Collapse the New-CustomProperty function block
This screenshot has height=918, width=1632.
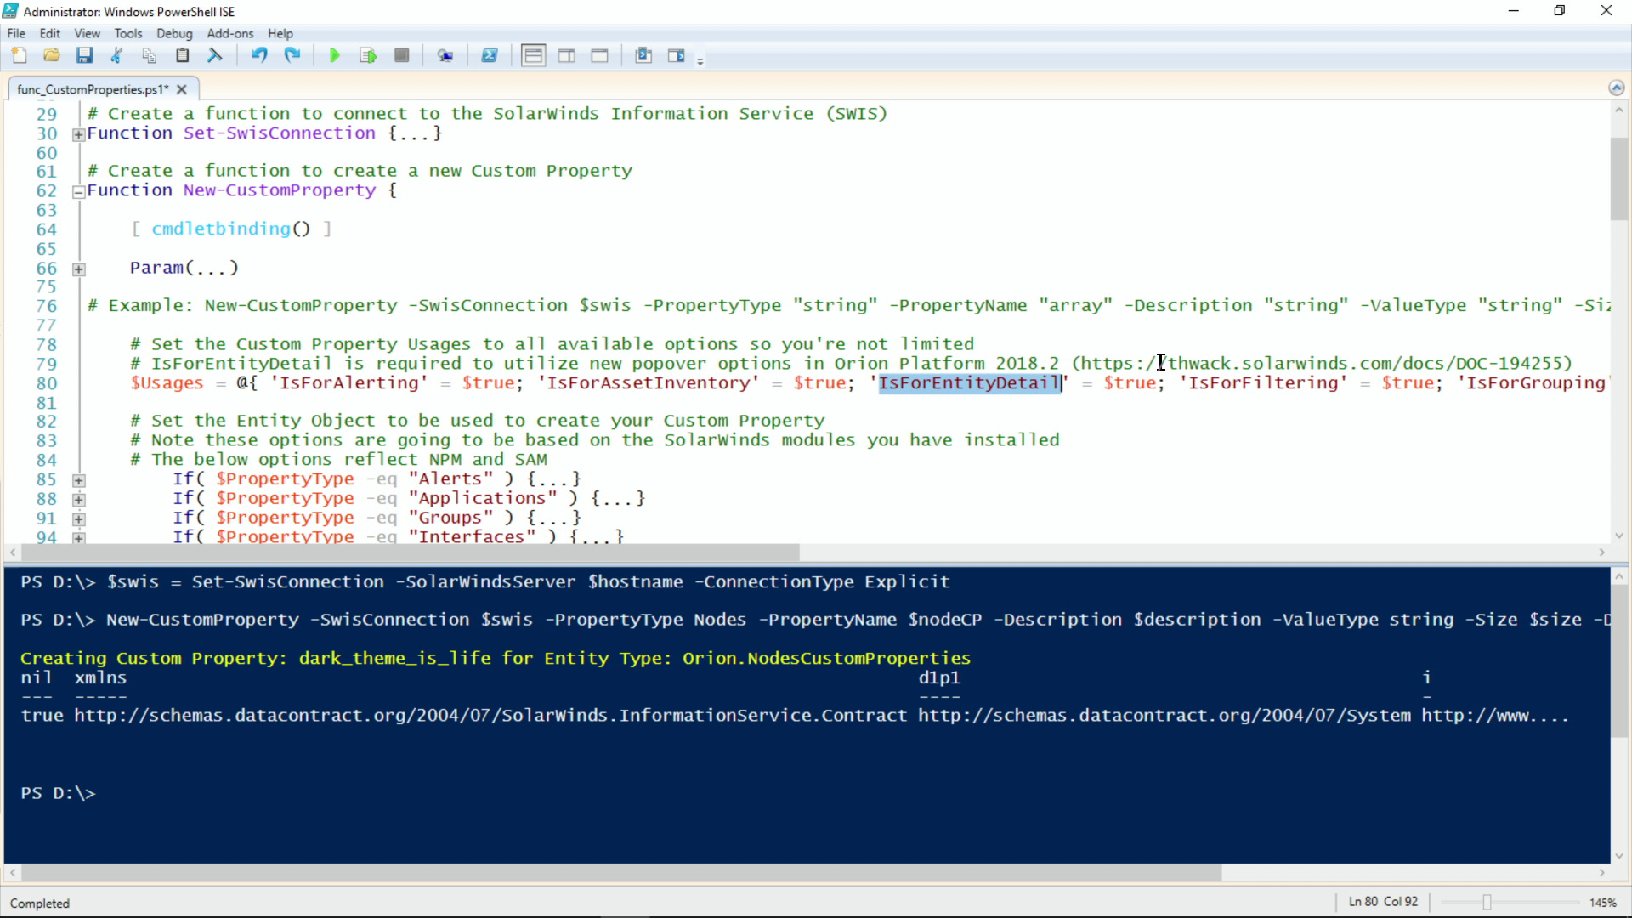pyautogui.click(x=78, y=192)
